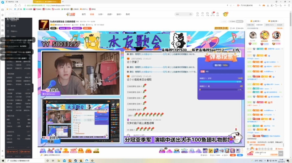Open watch history clock icon in header
This screenshot has width=292, height=163.
click(x=198, y=14)
